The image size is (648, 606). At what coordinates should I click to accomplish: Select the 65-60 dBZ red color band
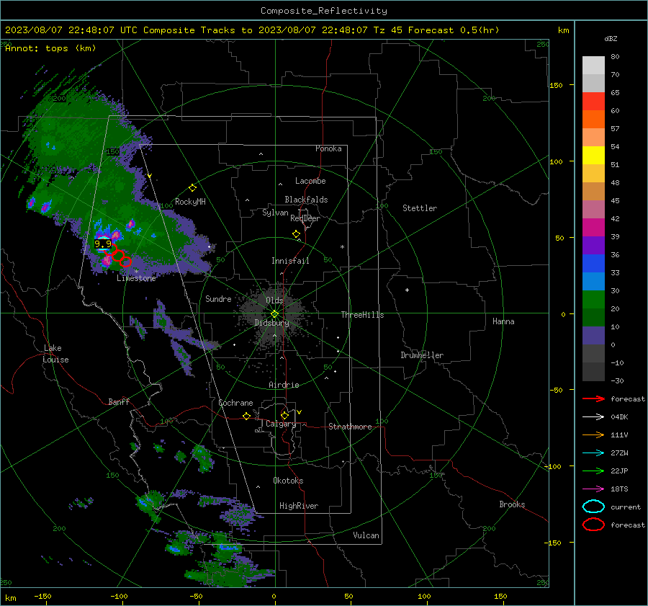[593, 102]
